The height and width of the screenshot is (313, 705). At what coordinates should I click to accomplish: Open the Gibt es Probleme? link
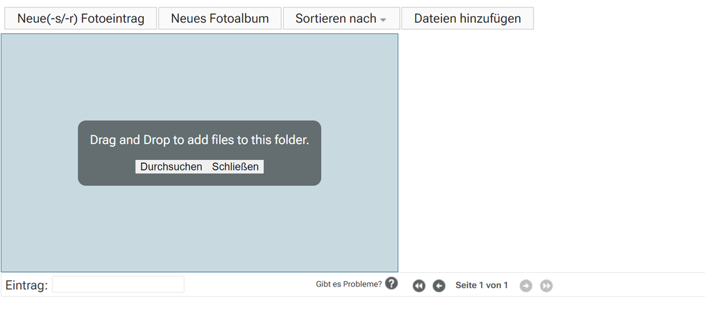349,284
